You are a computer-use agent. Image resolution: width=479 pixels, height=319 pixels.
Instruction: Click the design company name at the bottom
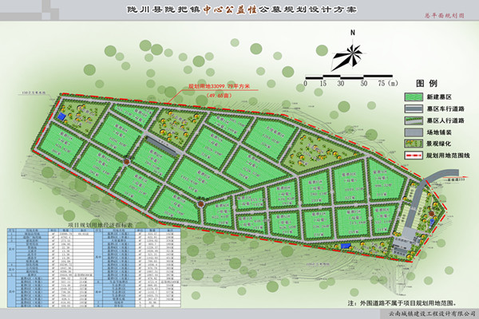pos(425,315)
